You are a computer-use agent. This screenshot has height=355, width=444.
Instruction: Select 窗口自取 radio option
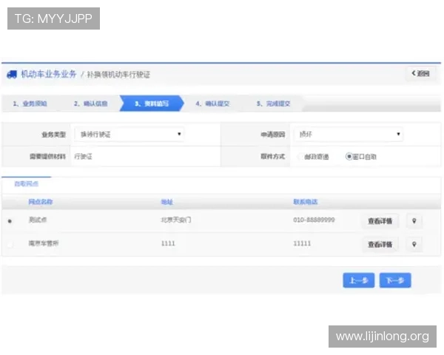point(349,156)
